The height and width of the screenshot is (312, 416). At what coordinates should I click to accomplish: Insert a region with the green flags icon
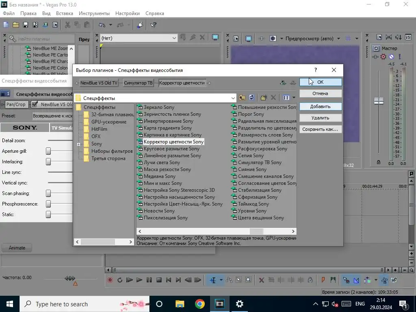[333, 280]
